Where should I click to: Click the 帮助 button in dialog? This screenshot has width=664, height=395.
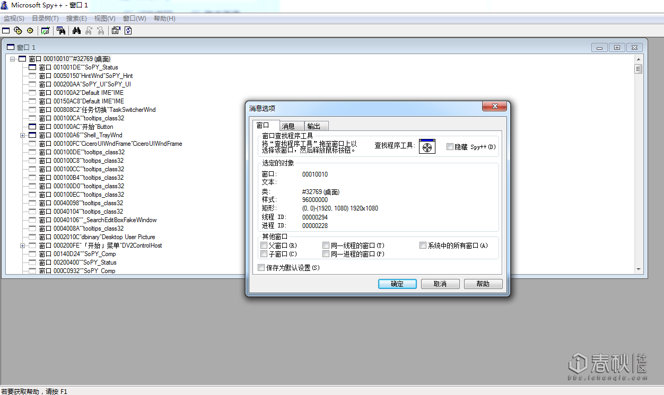(483, 284)
